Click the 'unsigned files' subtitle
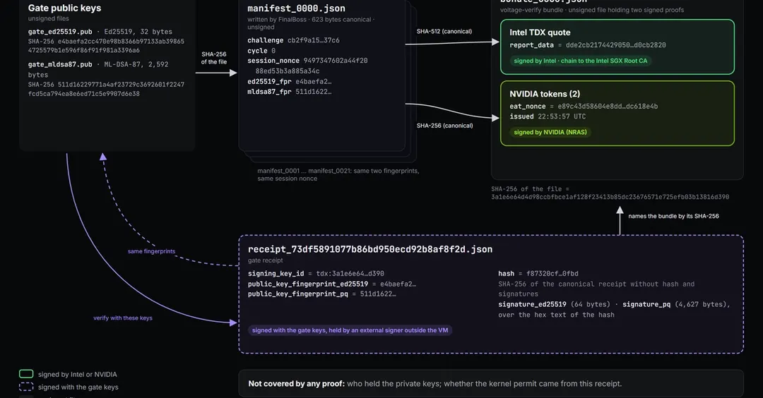The height and width of the screenshot is (398, 763). (49, 18)
